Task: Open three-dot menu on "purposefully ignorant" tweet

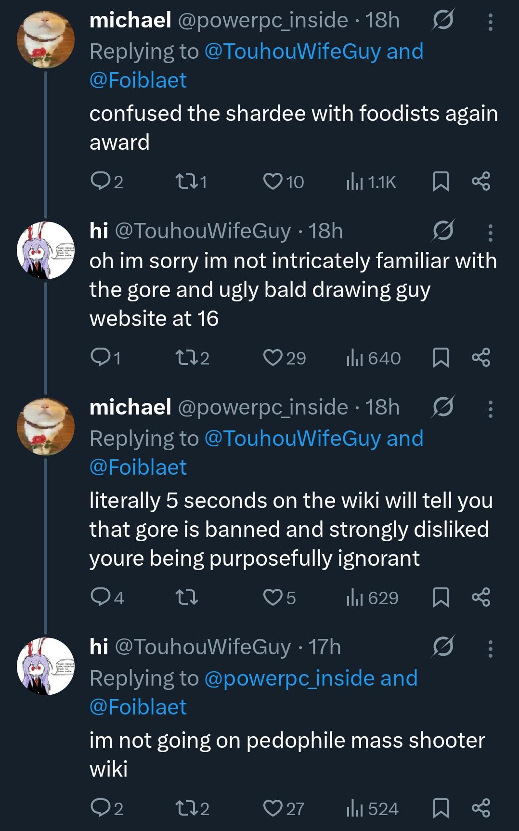Action: pyautogui.click(x=490, y=409)
